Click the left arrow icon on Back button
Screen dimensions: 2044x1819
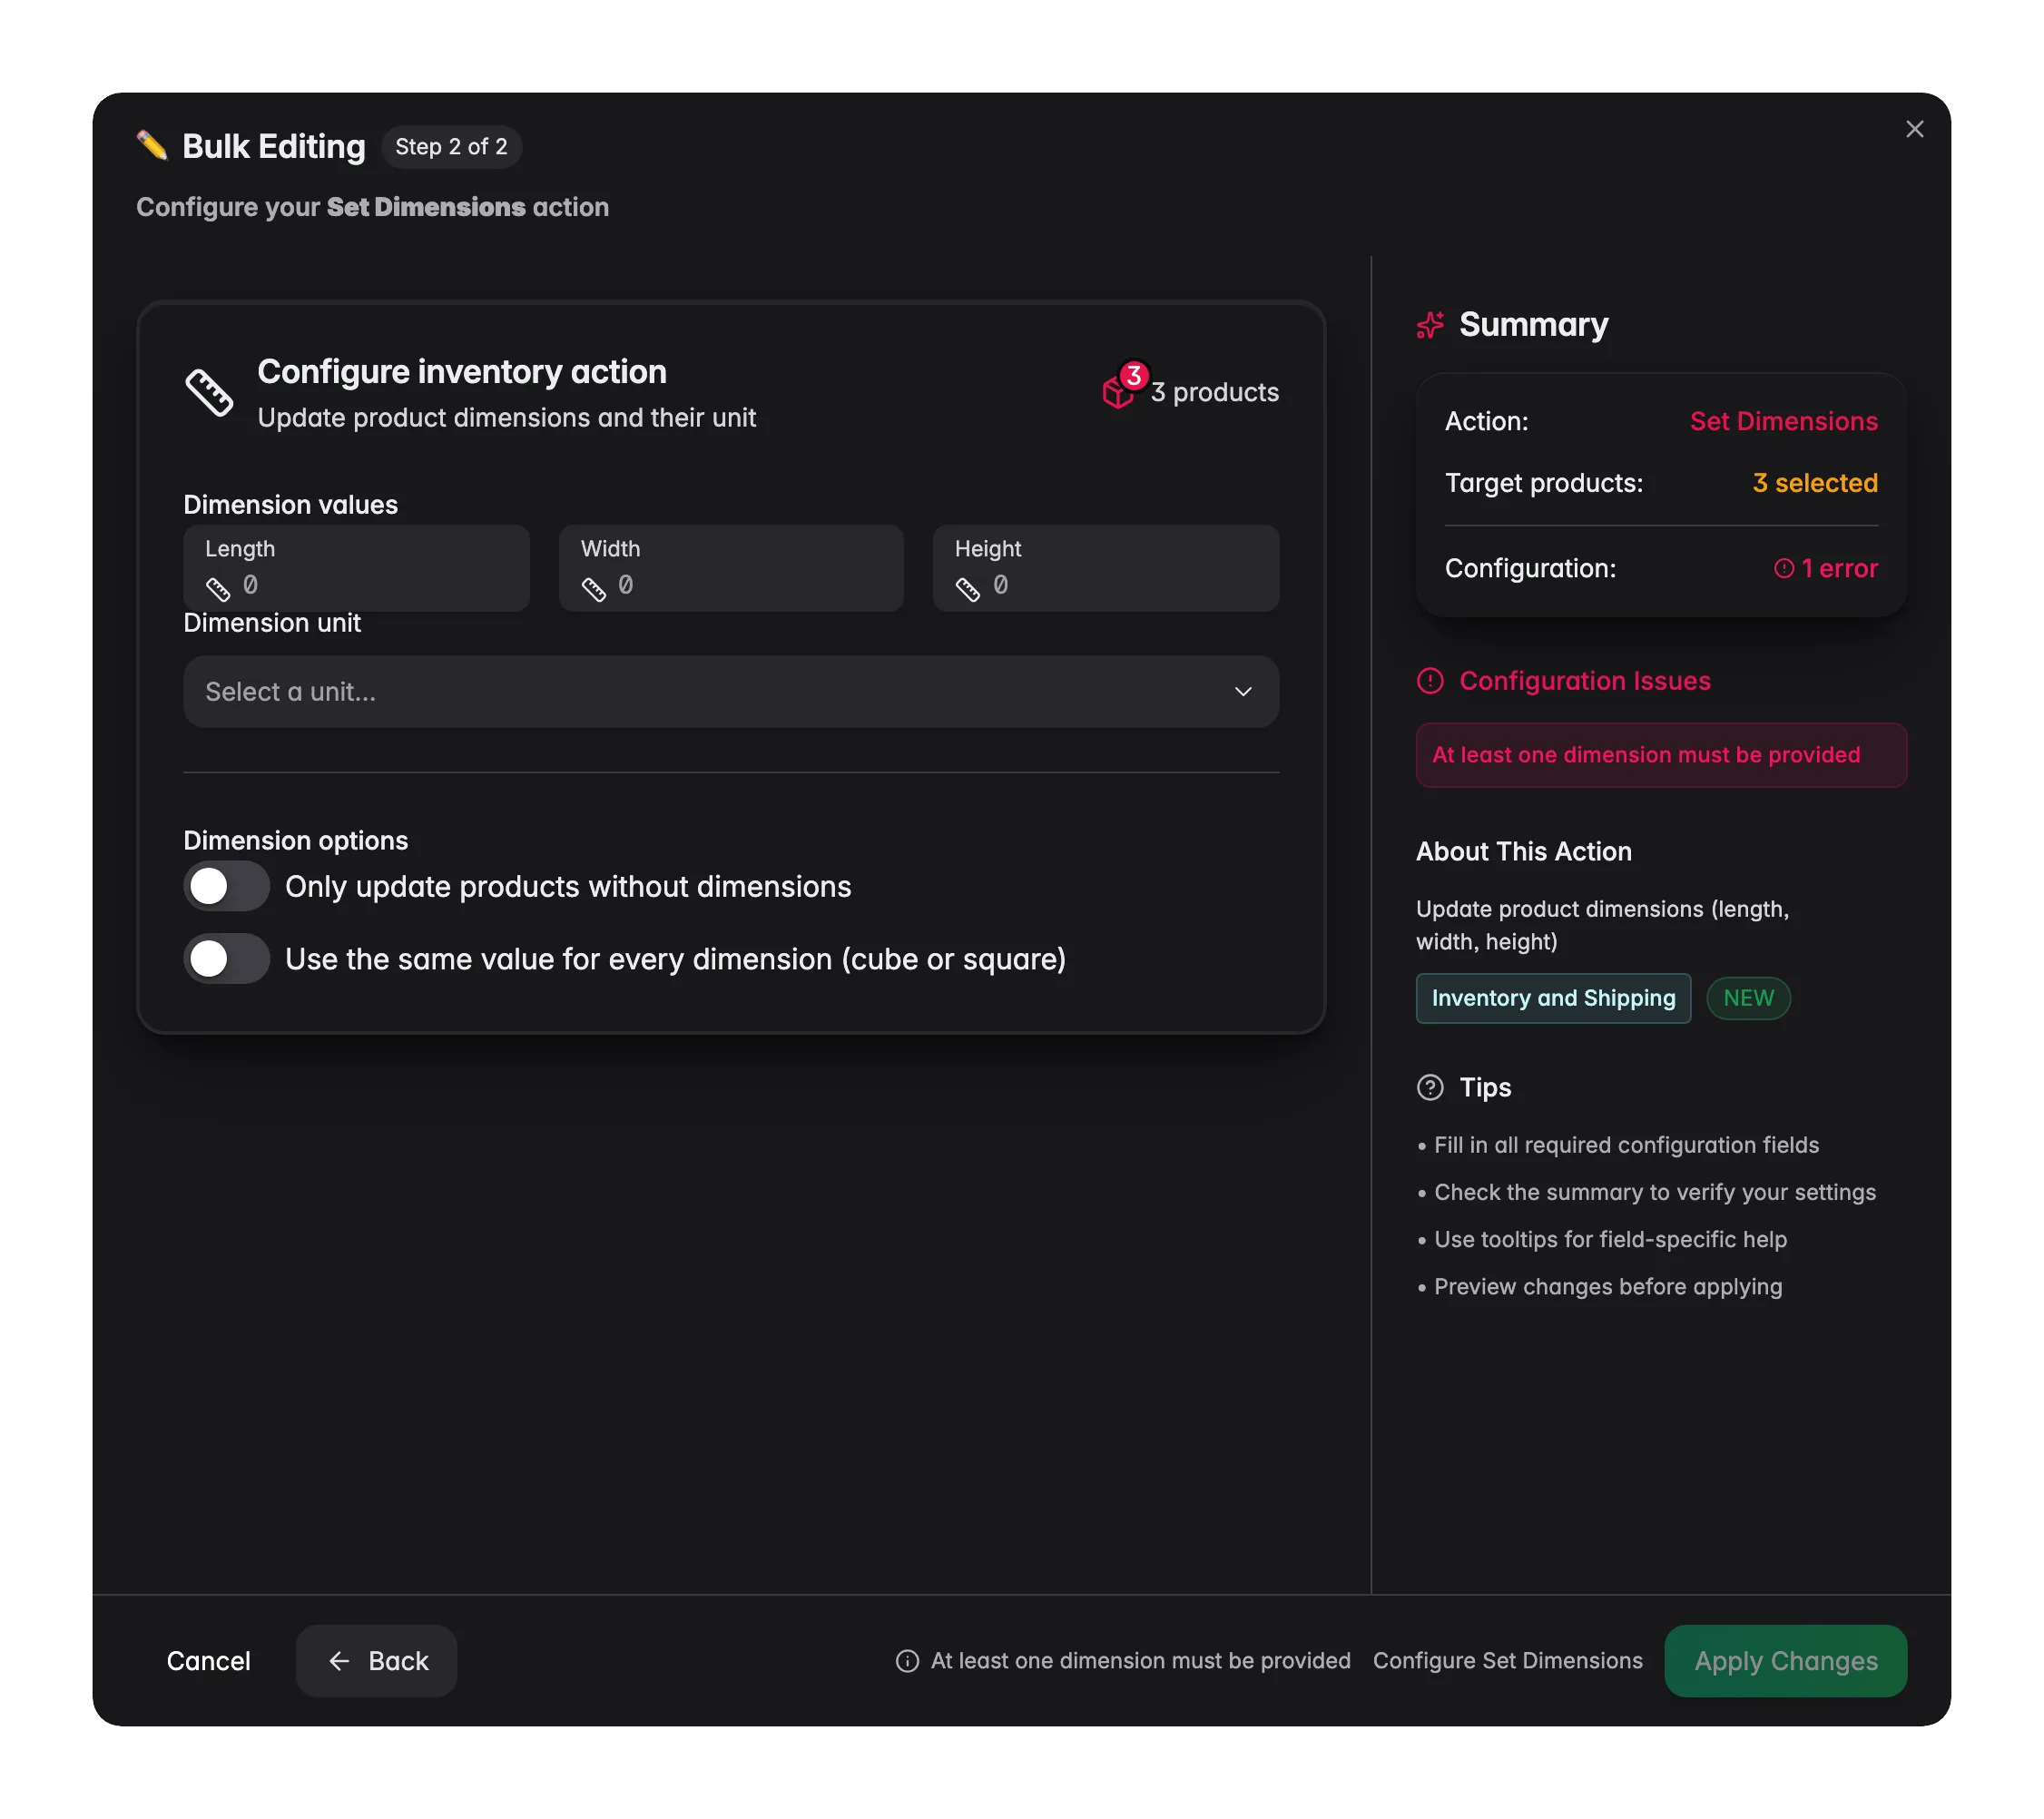coord(339,1661)
